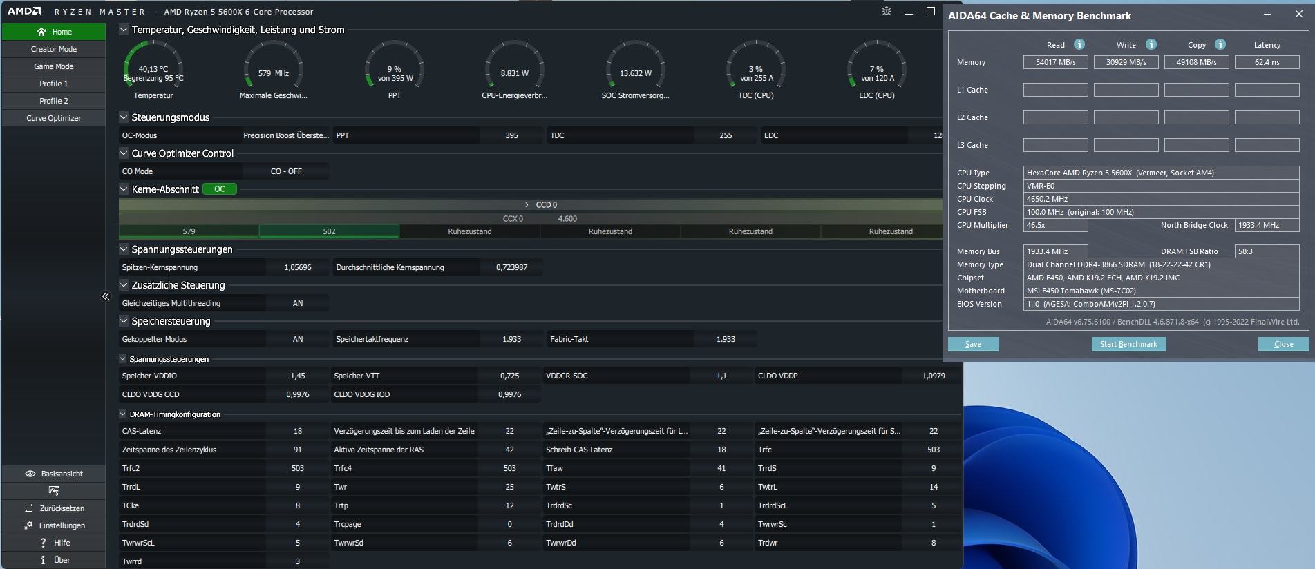Expand the CCD 0 chevron
Screen dimensions: 1315x569
pyautogui.click(x=527, y=205)
